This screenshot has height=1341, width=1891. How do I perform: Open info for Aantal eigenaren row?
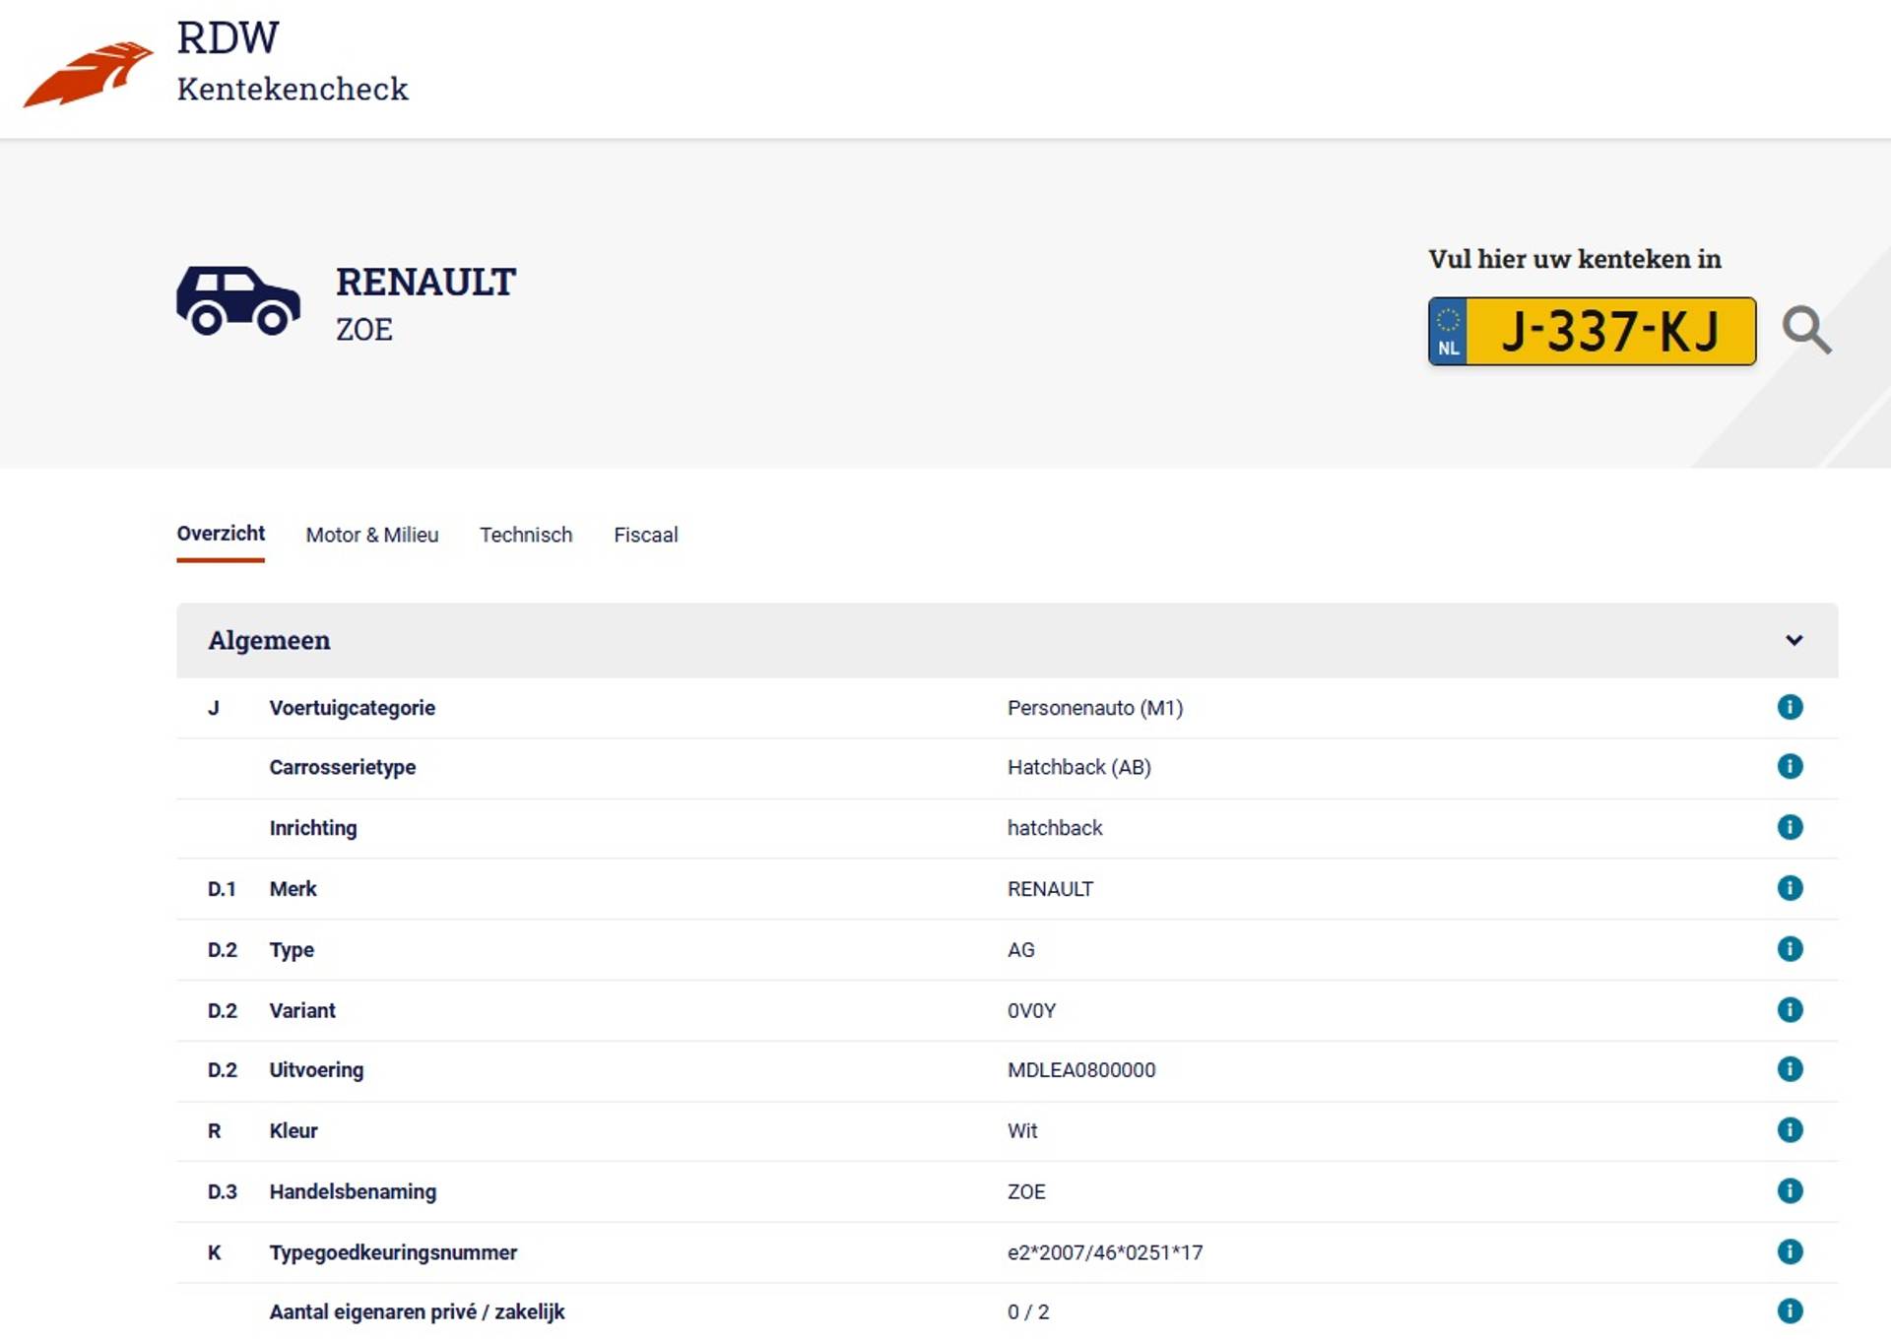pos(1789,1310)
